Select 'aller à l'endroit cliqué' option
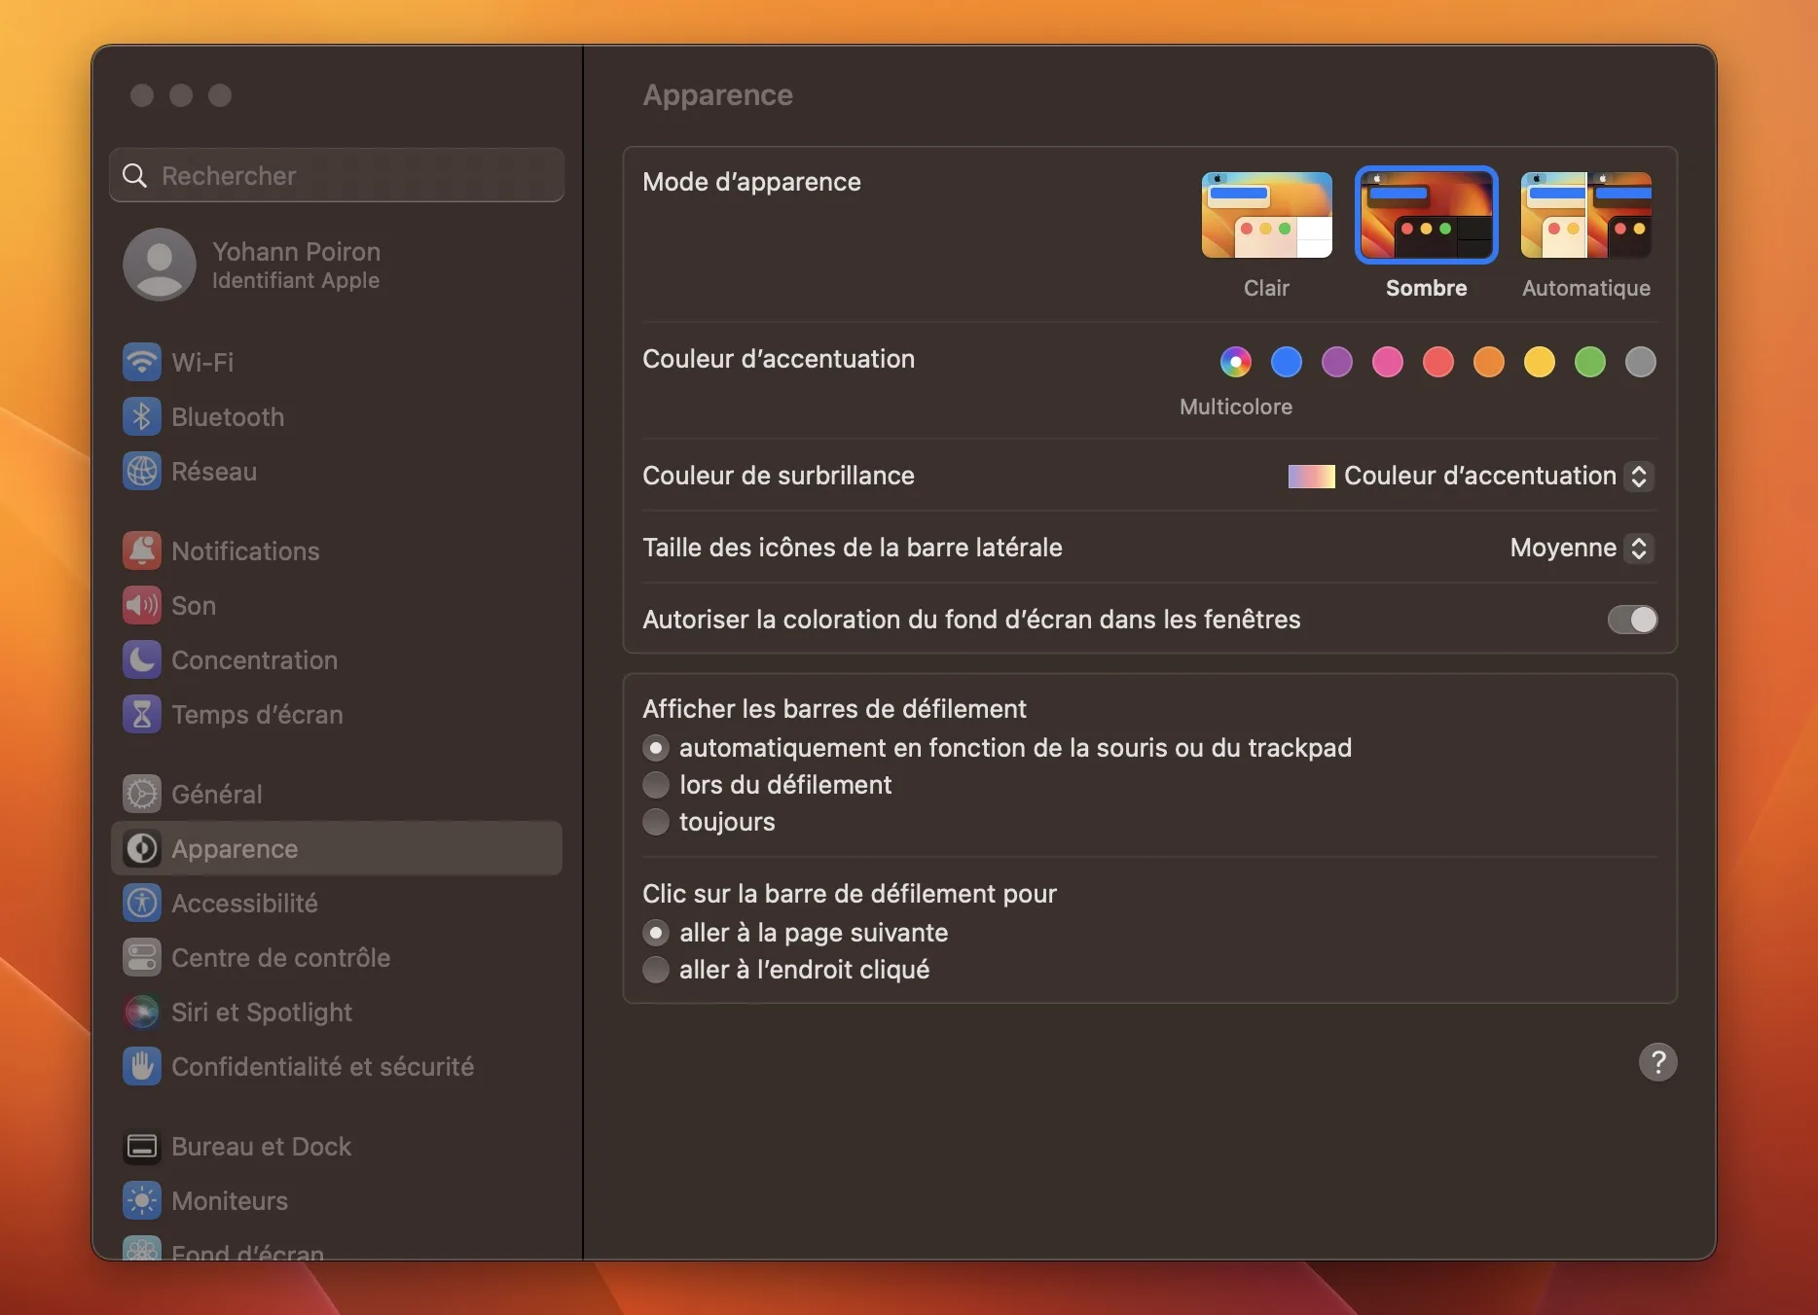 [x=656, y=970]
